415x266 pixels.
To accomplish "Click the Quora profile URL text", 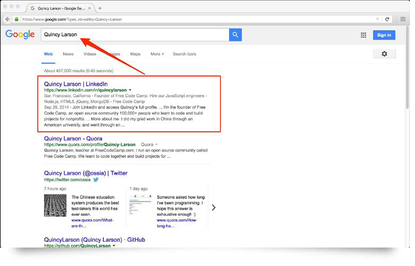I will [91, 146].
